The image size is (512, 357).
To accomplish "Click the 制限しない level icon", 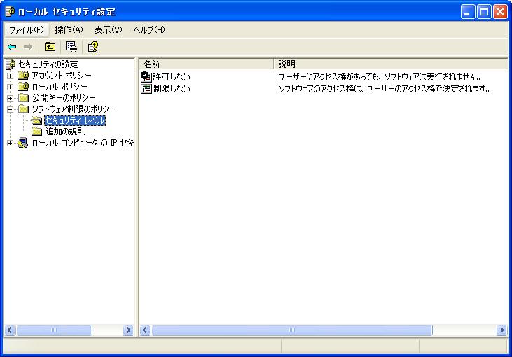I will point(146,89).
